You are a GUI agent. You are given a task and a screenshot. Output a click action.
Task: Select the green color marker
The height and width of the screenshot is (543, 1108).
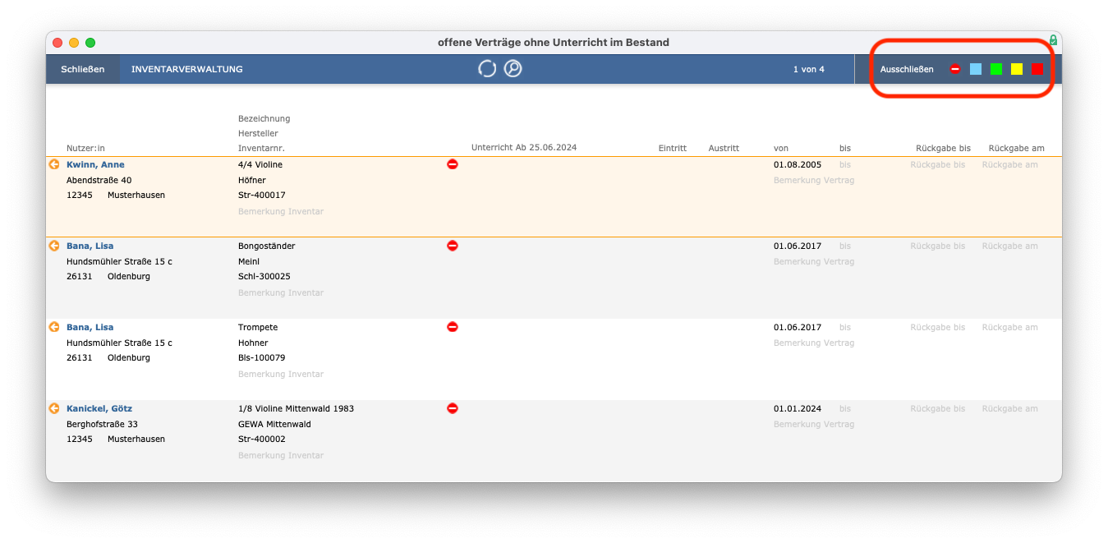(x=996, y=69)
